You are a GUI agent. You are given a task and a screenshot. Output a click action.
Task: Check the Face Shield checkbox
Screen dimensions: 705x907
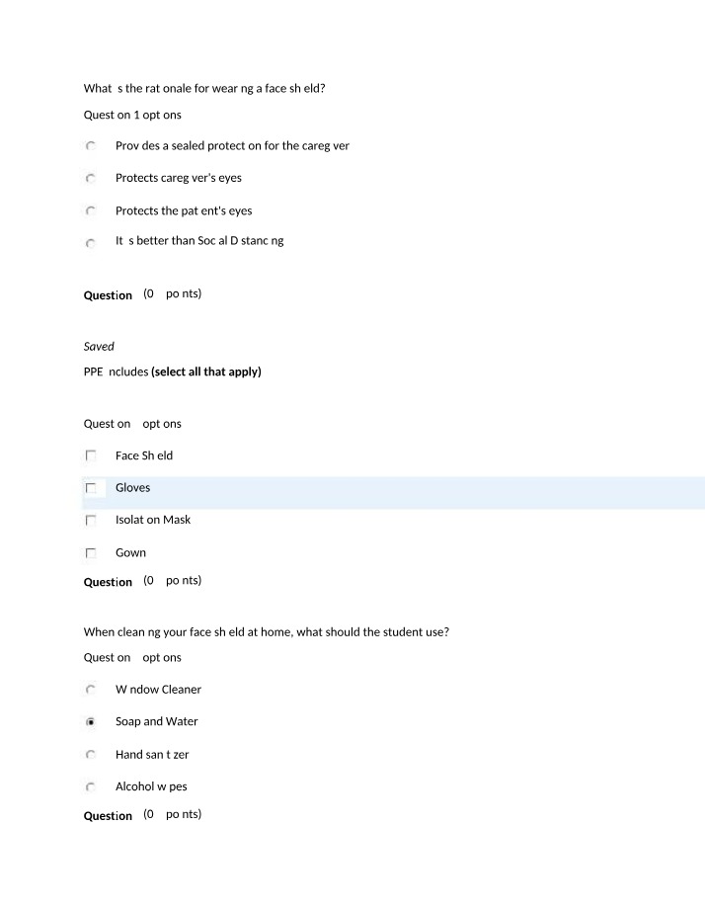[x=91, y=455]
